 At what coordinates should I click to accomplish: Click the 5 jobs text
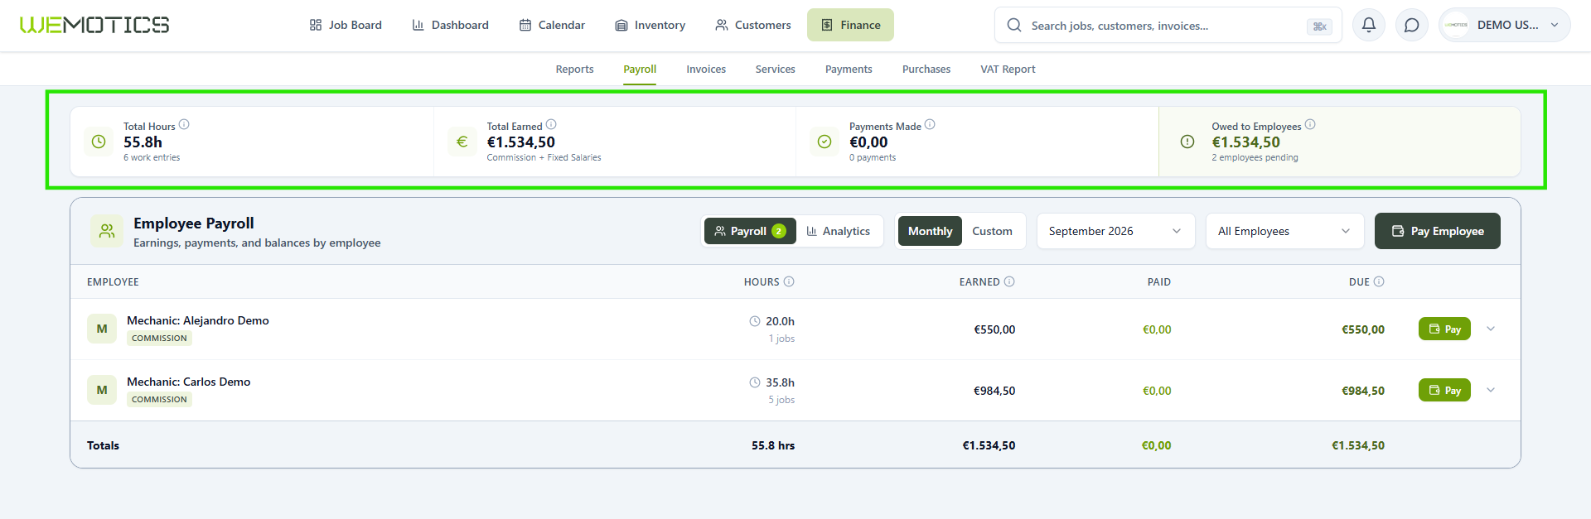click(x=781, y=400)
